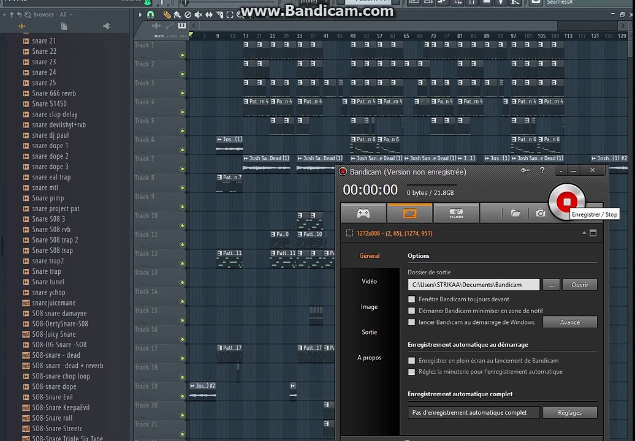Screen dimensions: 635x441
Task: Select Bandicam HDMI device recording mode
Action: point(456,213)
